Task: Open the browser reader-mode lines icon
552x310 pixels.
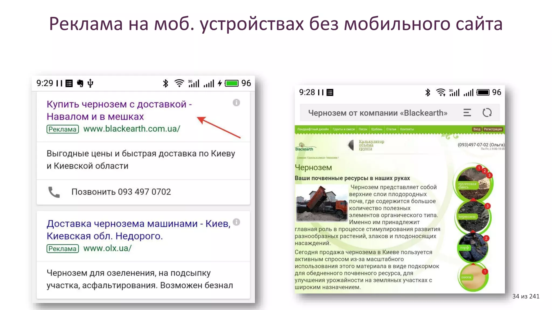Action: 467,112
